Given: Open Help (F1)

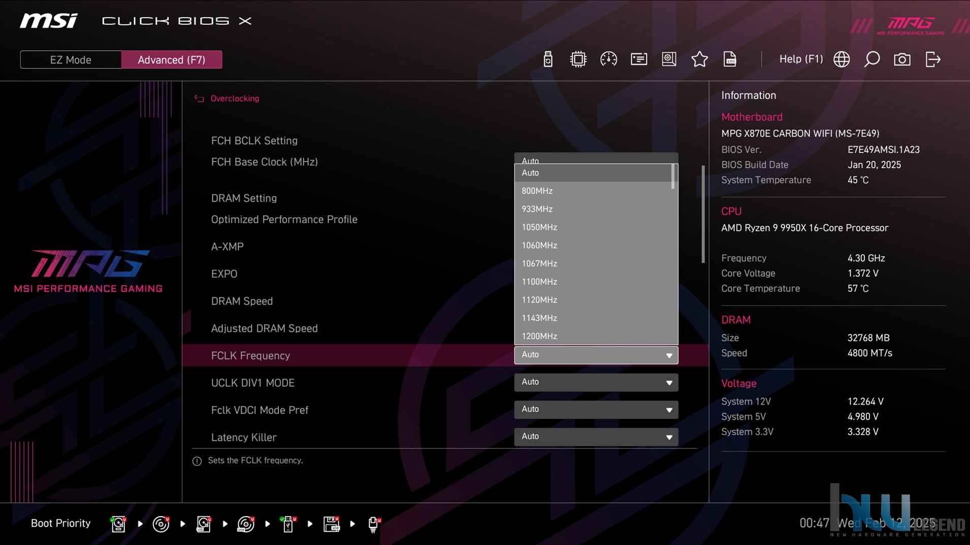Looking at the screenshot, I should tap(801, 59).
